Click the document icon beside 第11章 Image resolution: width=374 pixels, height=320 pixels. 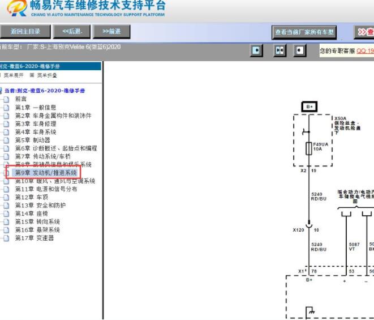point(6,189)
